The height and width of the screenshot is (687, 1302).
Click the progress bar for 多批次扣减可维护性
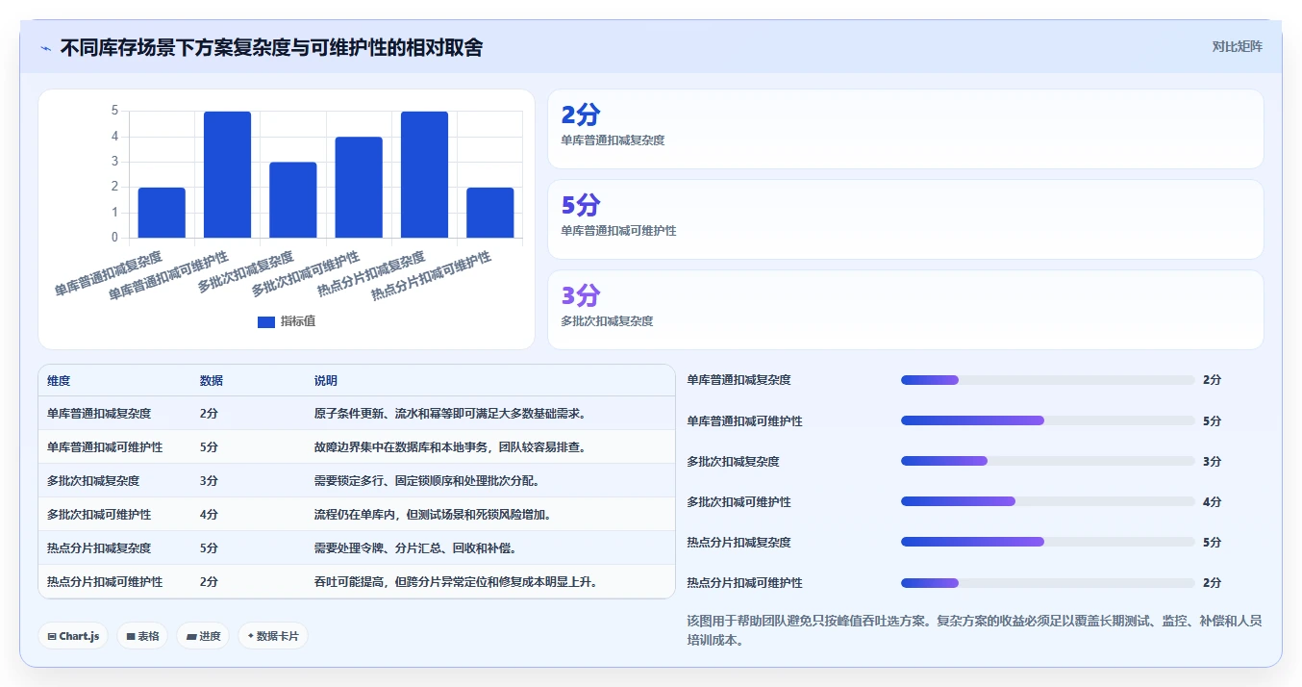pos(1047,501)
